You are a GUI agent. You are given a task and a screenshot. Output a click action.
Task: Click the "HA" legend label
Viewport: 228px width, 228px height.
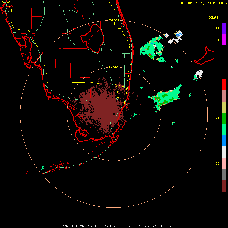pos(217,85)
